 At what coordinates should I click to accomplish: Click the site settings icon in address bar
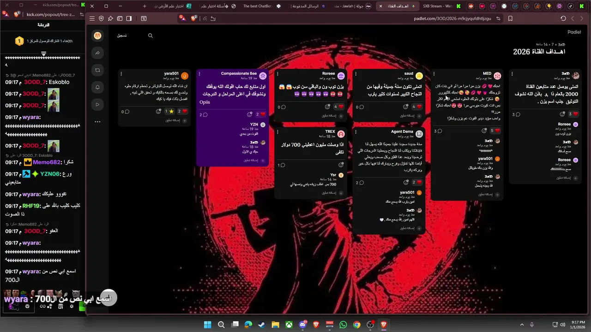(498, 18)
